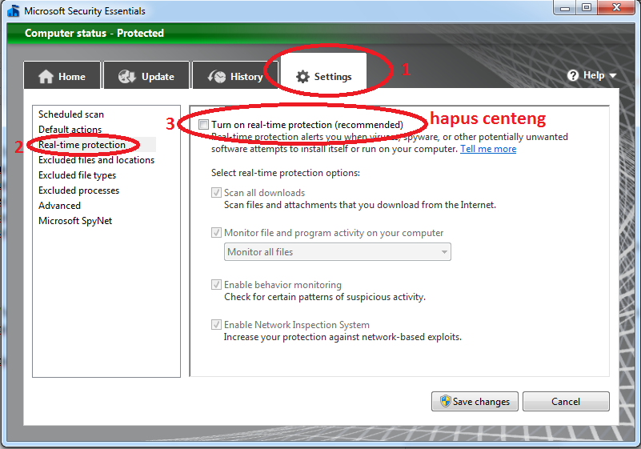Click the Microsoft Security Essentials title bar icon
The height and width of the screenshot is (449, 641).
14,10
